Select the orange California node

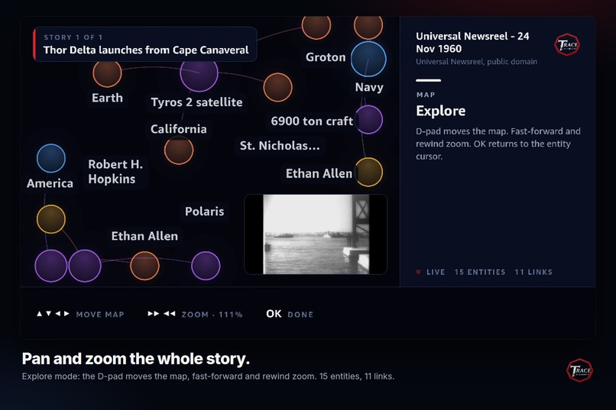[x=179, y=150]
